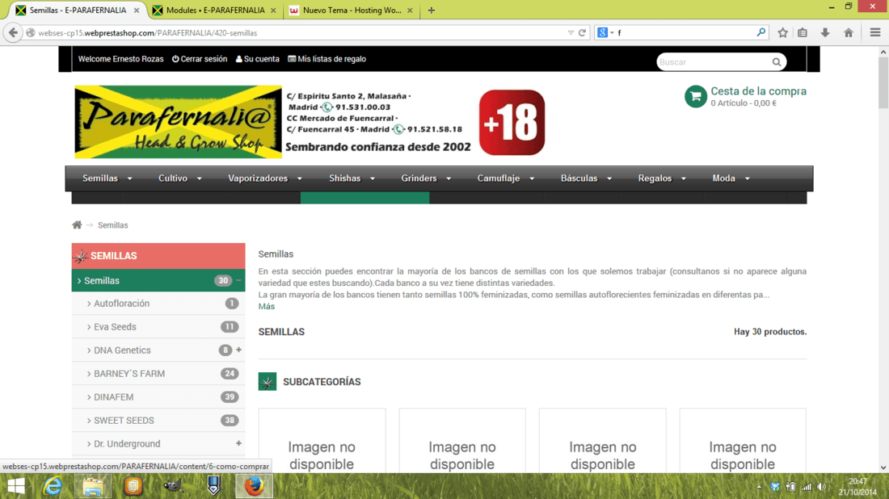Bookmark this page with the star icon
This screenshot has height=499, width=889.
[782, 33]
